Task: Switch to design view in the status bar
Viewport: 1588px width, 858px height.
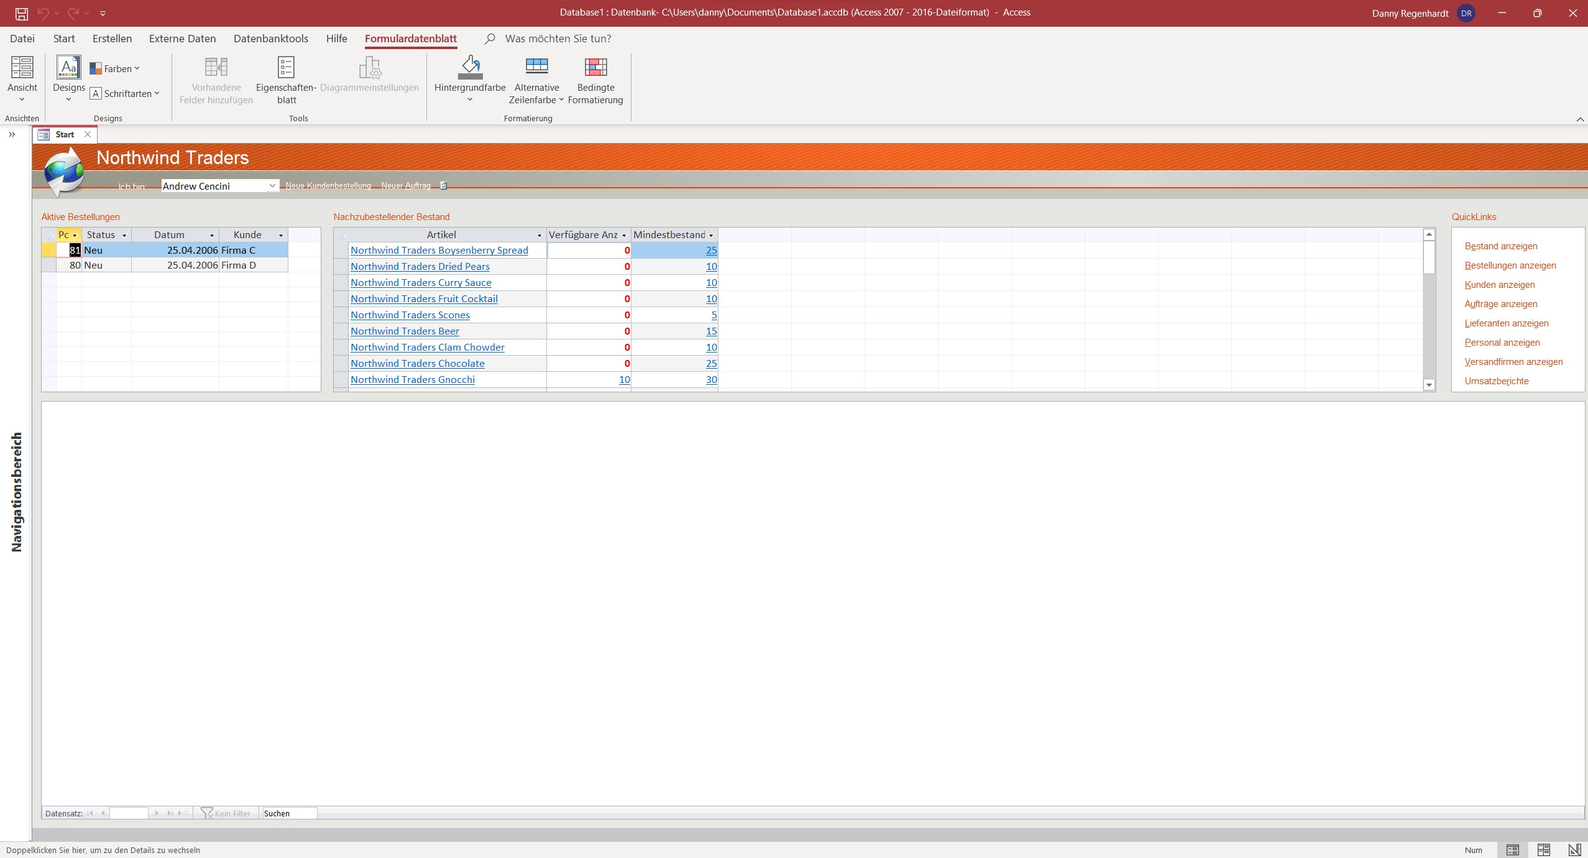Action: pos(1574,850)
